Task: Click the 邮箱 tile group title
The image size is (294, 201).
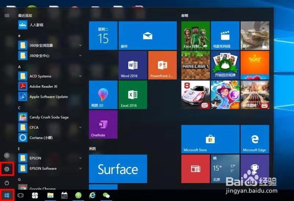Action: [x=185, y=15]
